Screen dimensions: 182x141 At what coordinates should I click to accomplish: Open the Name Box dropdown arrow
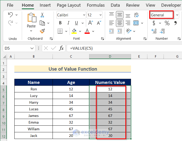(32, 48)
